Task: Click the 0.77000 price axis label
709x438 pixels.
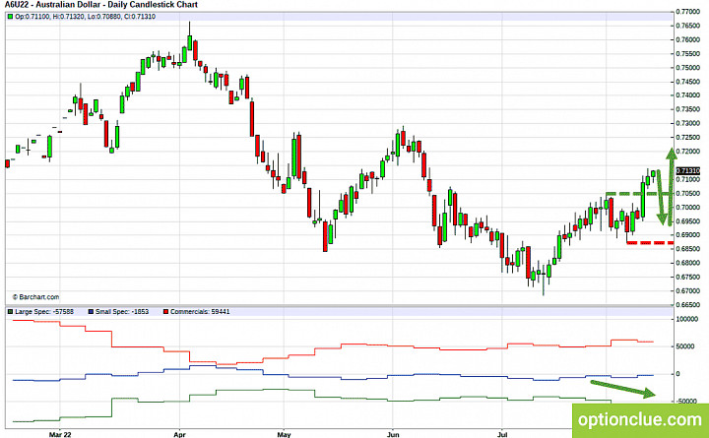Action: [688, 11]
